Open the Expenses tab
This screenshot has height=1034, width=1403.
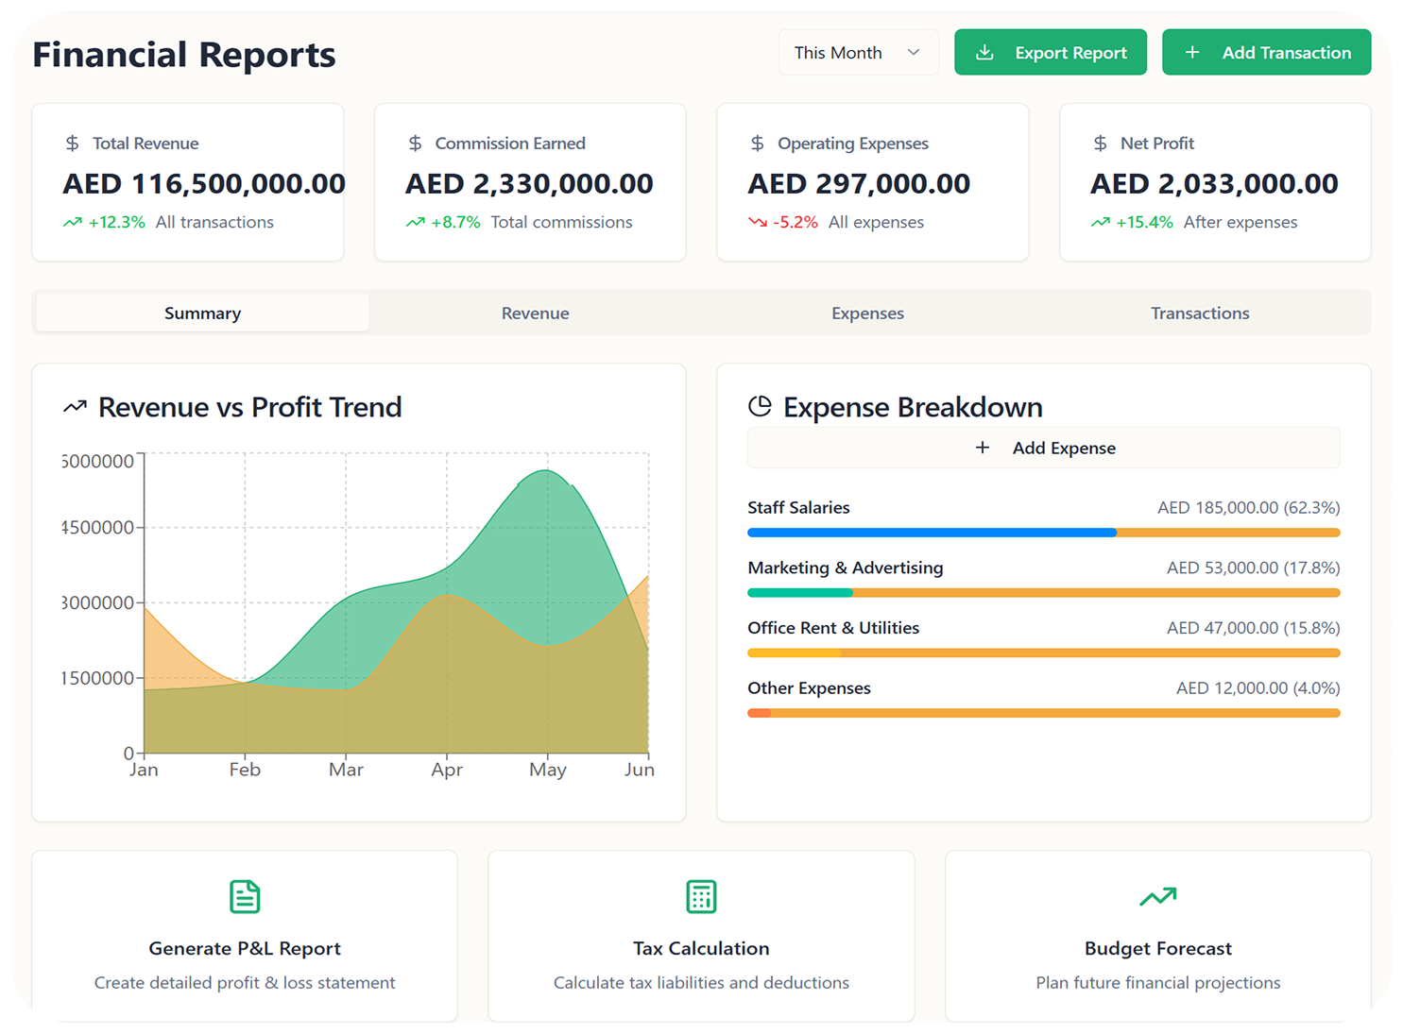867,313
